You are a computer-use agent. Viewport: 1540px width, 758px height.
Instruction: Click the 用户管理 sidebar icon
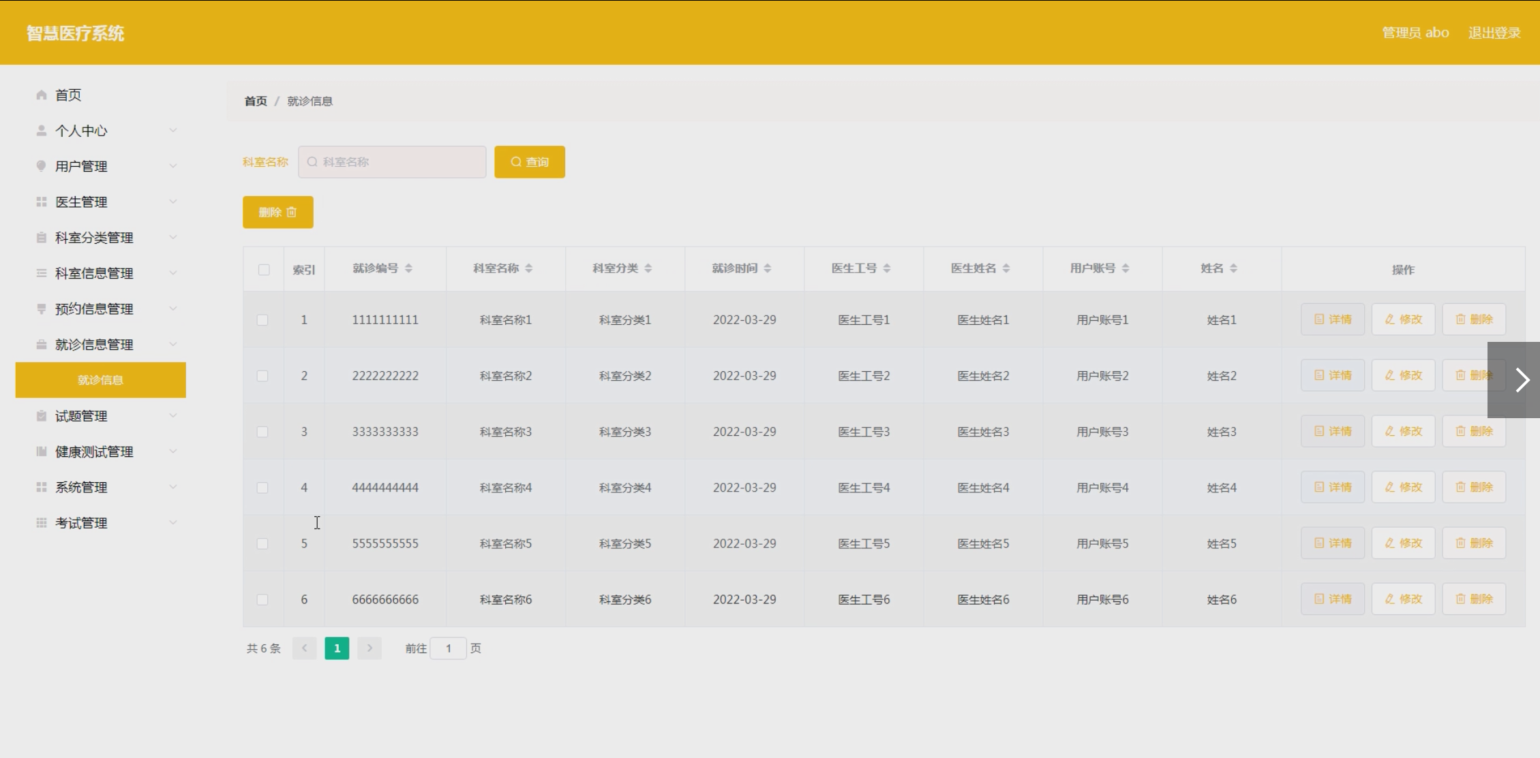coord(42,166)
